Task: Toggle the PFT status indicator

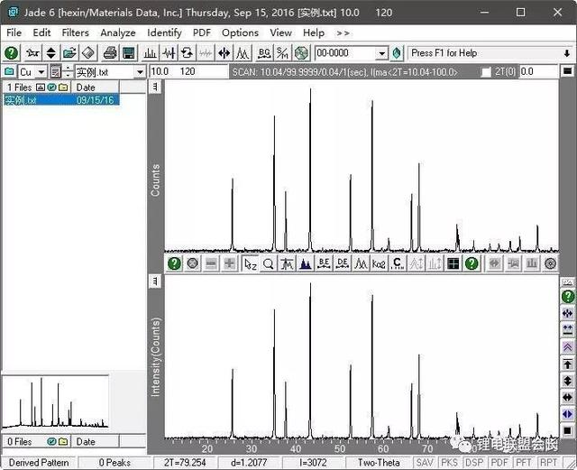Action: click(x=524, y=463)
